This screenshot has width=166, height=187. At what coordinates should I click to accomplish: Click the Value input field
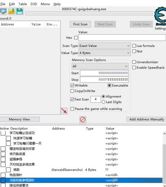(122, 38)
